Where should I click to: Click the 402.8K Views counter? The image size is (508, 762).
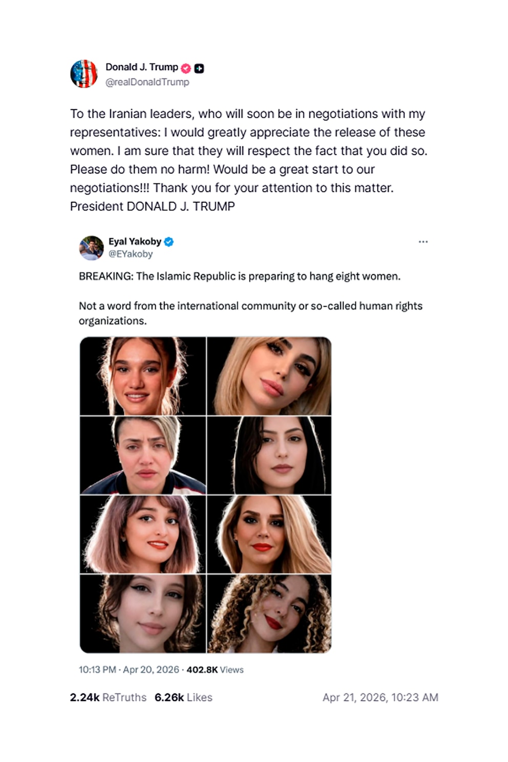point(215,670)
